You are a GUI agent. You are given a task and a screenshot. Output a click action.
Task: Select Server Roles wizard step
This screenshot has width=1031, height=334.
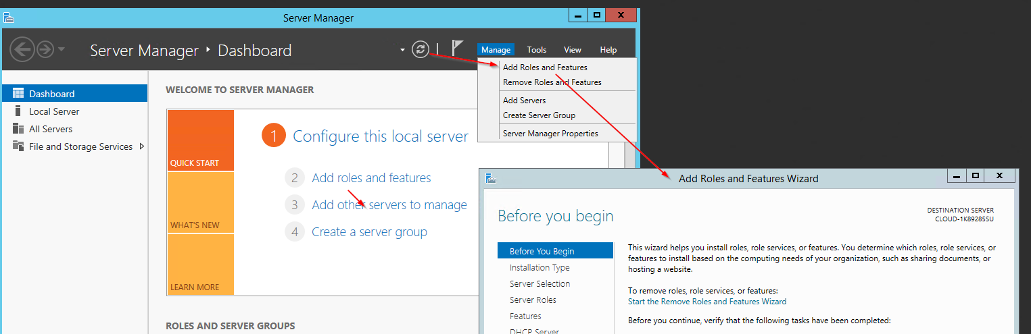click(533, 300)
